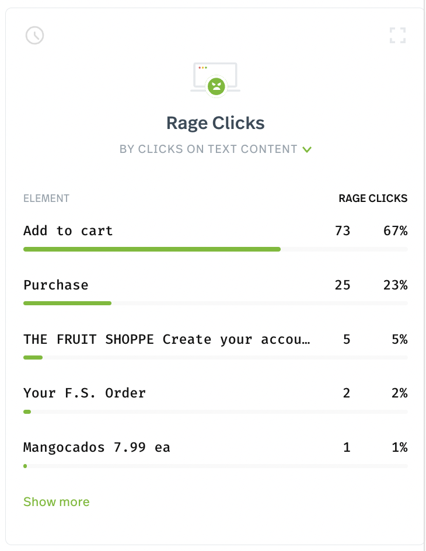Viewport: 426px width, 551px height.
Task: Open the 'By clicks on text content' selector
Action: 215,149
